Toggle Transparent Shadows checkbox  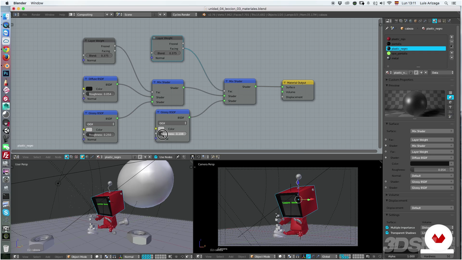(x=387, y=233)
